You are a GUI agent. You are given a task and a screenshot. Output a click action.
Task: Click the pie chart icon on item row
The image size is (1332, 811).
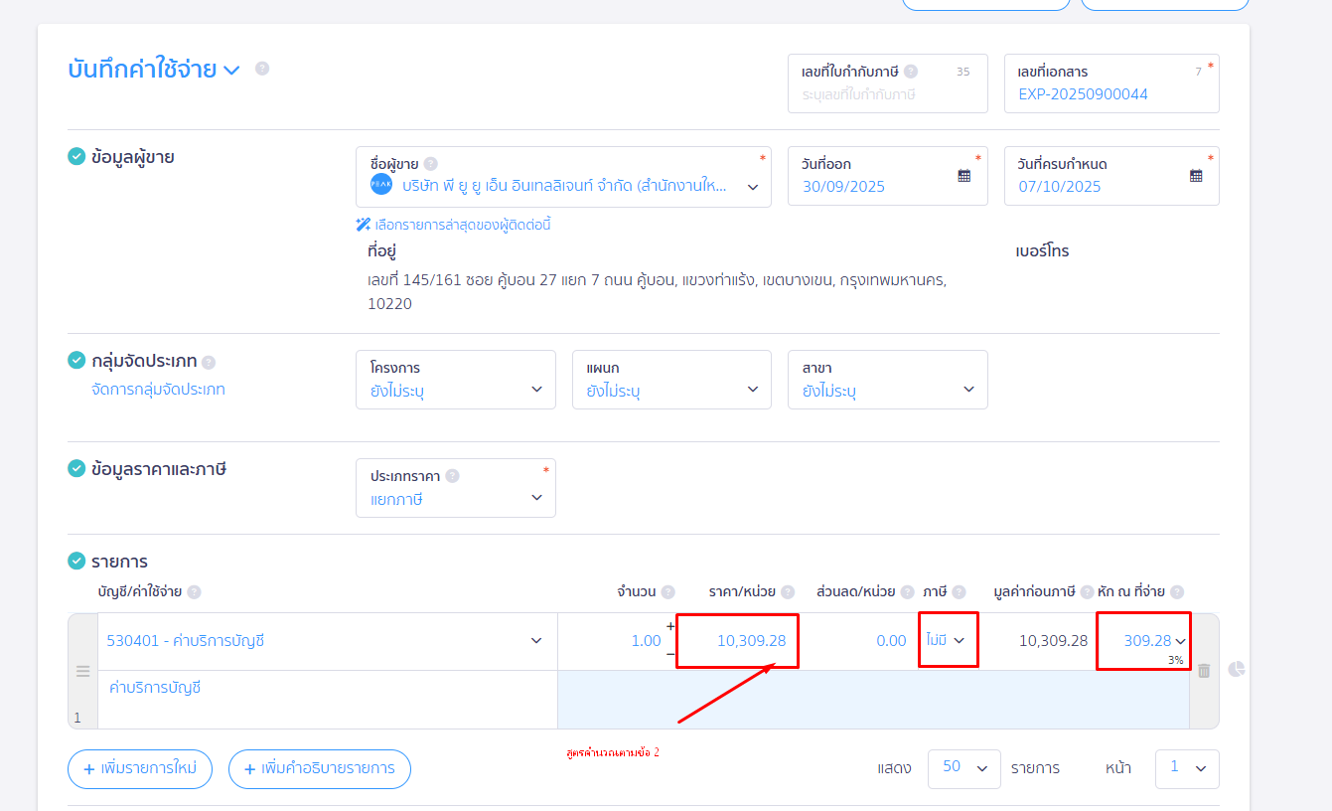1237,670
